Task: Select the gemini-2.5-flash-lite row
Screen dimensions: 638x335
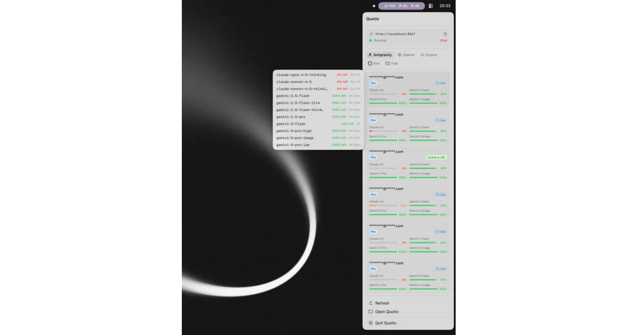Action: (318, 103)
